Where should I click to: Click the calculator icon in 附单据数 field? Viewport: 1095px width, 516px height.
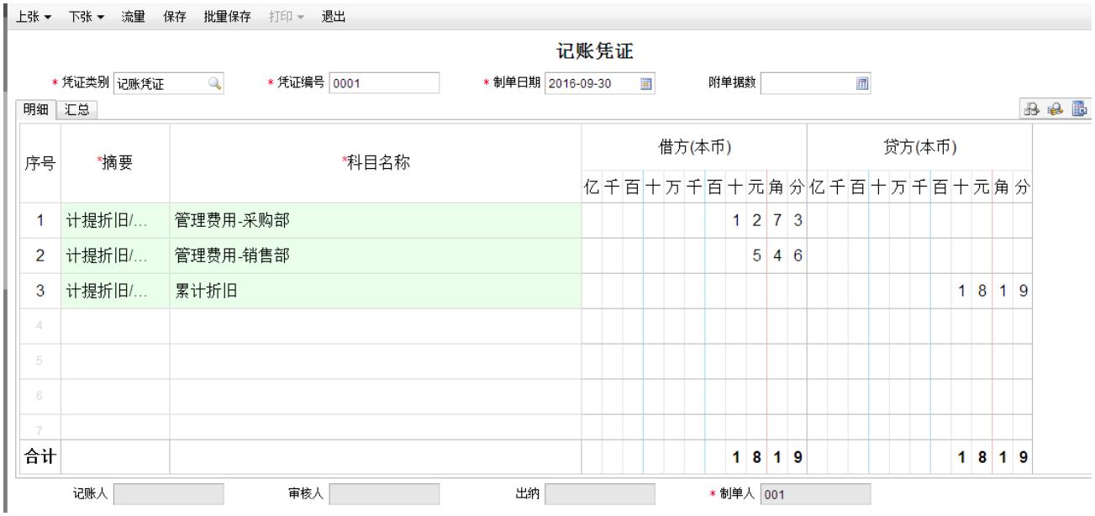pyautogui.click(x=861, y=83)
